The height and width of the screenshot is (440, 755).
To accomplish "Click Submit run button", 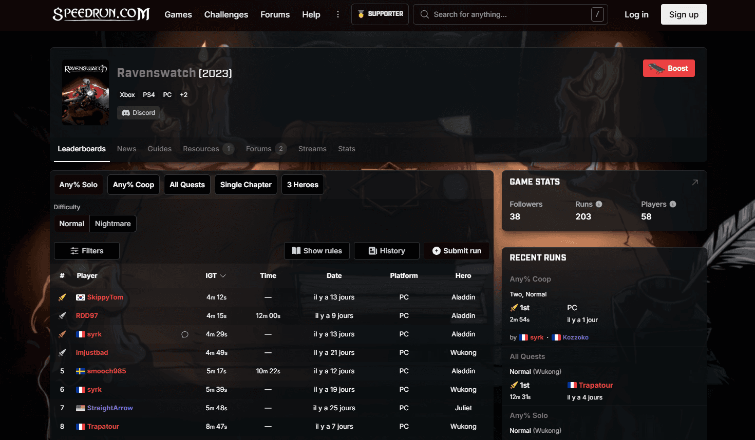I will pyautogui.click(x=457, y=251).
